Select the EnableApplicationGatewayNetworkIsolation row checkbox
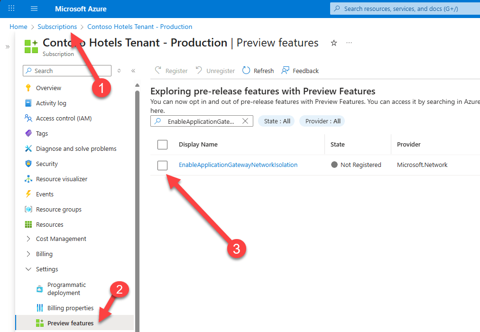This screenshot has height=332, width=480. click(x=162, y=165)
